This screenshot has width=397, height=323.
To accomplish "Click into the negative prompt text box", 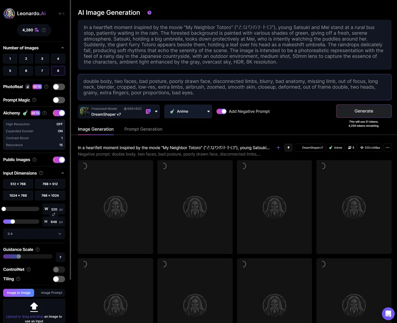I will (235, 87).
